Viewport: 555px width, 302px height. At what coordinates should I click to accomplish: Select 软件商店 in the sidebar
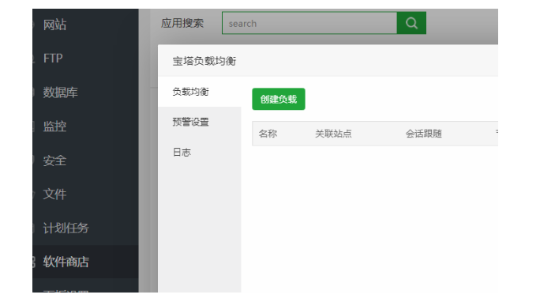(66, 262)
